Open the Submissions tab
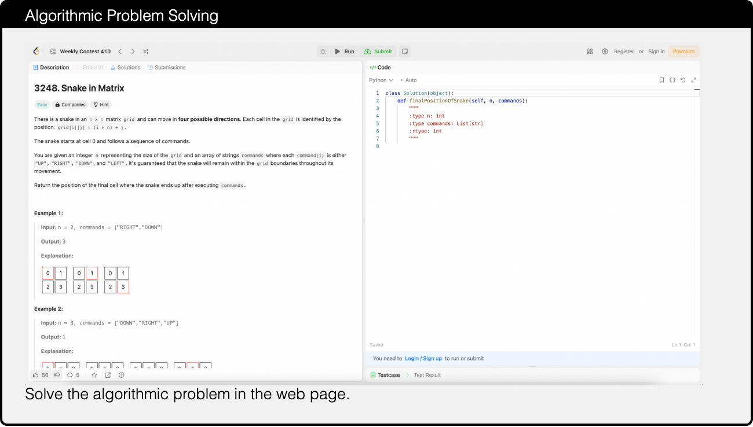This screenshot has width=753, height=427. (167, 68)
